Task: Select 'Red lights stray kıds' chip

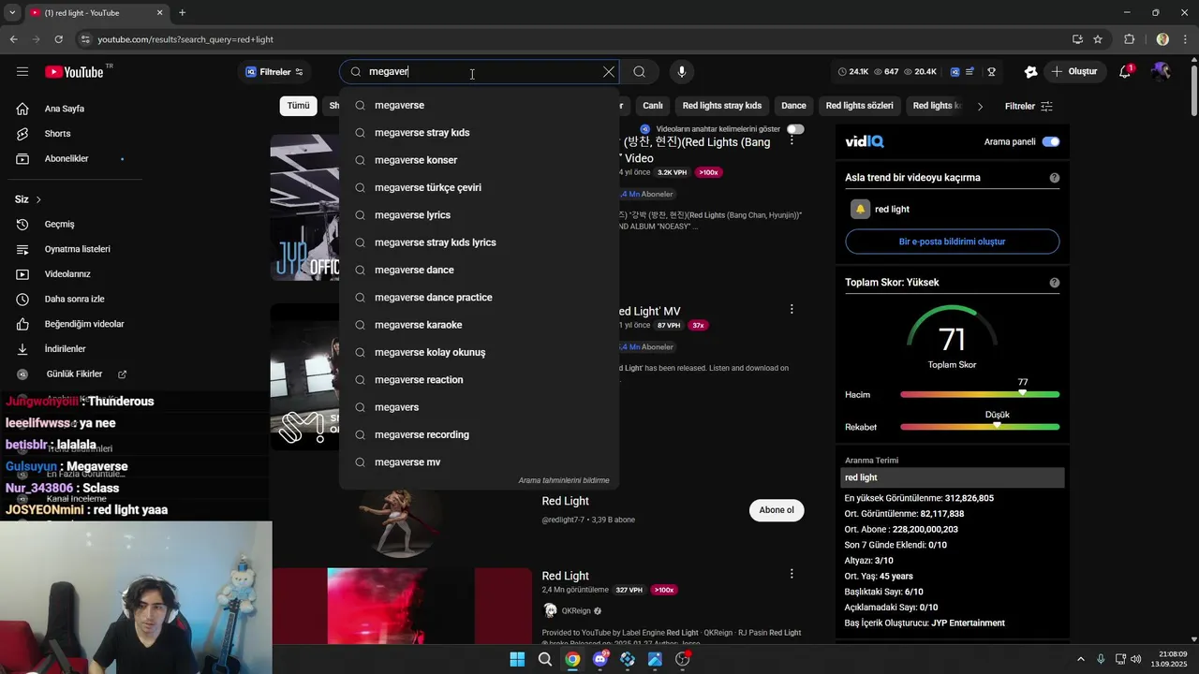Action: pyautogui.click(x=722, y=106)
